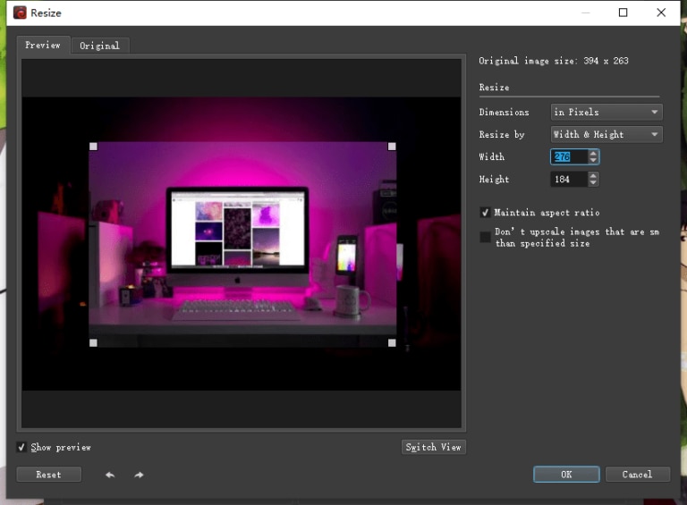Switch to the Original tab

[x=100, y=46]
